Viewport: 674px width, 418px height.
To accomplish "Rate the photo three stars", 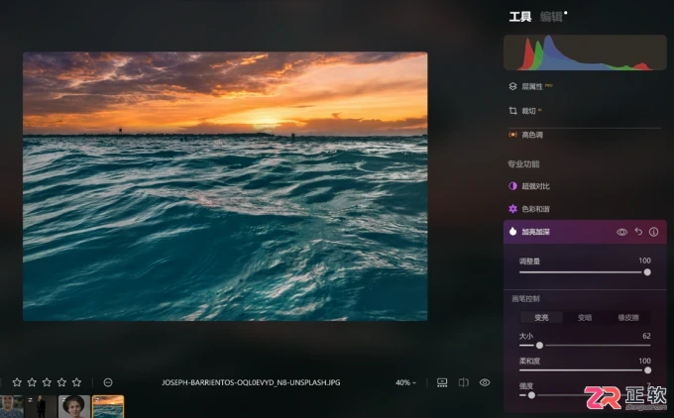I will [x=47, y=382].
